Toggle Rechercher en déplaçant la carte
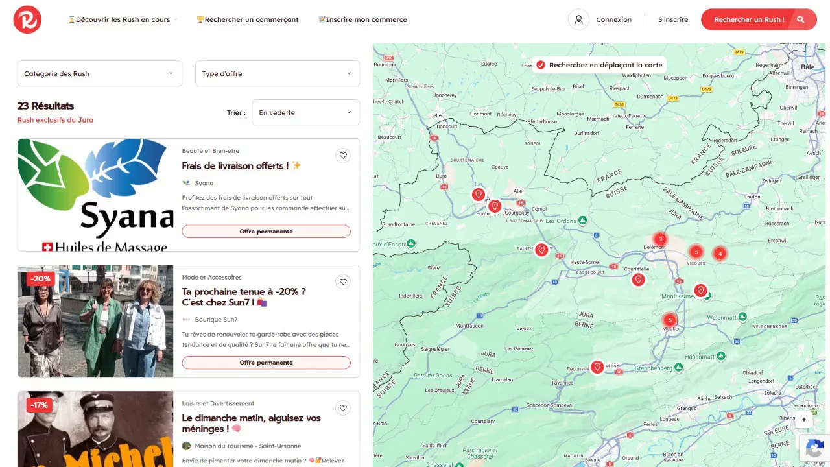 coord(541,65)
